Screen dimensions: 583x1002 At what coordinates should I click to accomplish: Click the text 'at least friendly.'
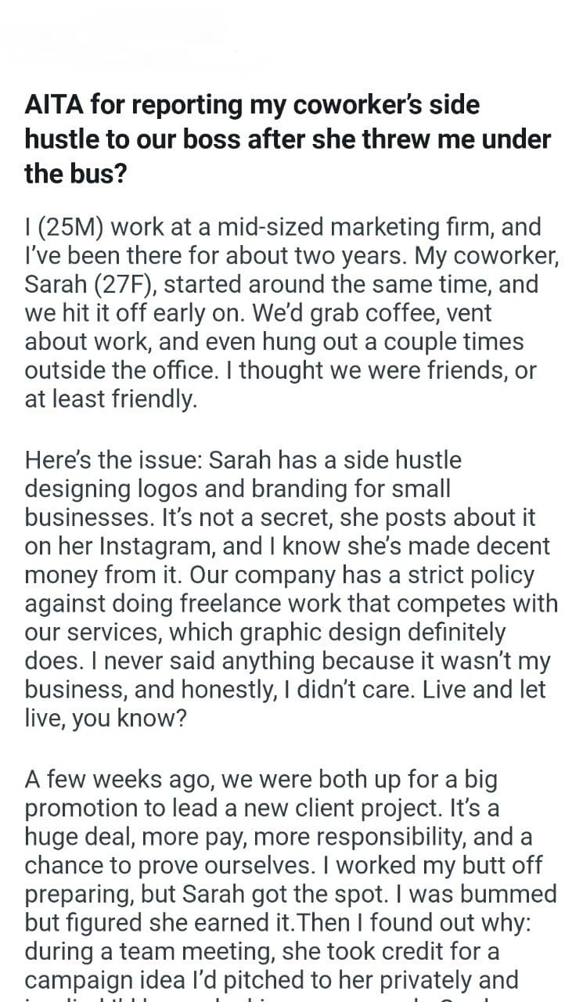111,400
